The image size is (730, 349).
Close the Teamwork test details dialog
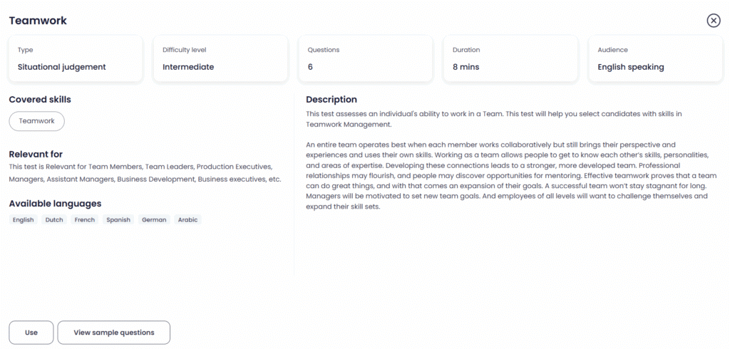click(x=713, y=21)
